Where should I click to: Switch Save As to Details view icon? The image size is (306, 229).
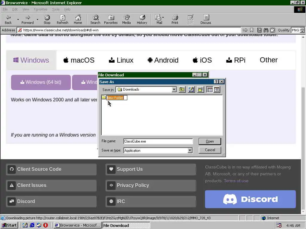coord(217,89)
